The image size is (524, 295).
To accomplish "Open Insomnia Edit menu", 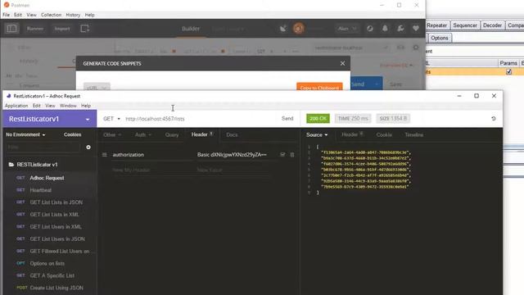I will 36,106.
